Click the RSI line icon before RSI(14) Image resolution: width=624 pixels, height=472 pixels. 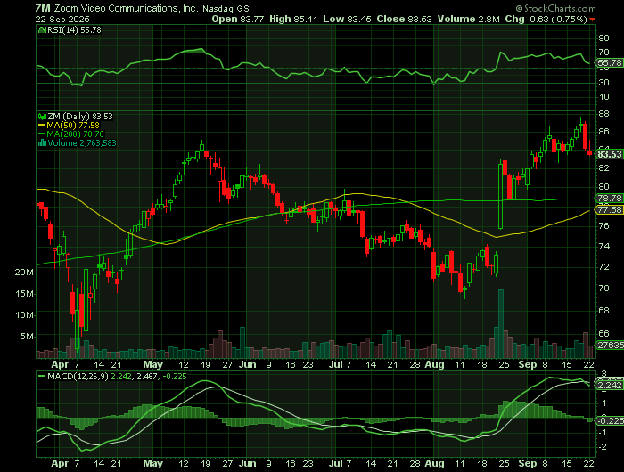point(42,30)
